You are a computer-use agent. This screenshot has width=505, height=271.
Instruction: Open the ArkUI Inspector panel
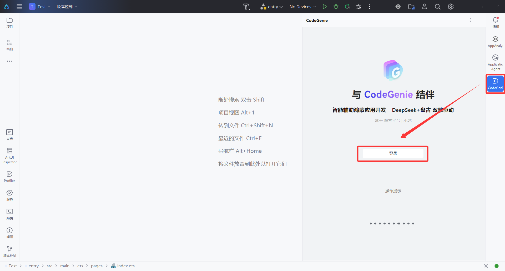(x=9, y=156)
